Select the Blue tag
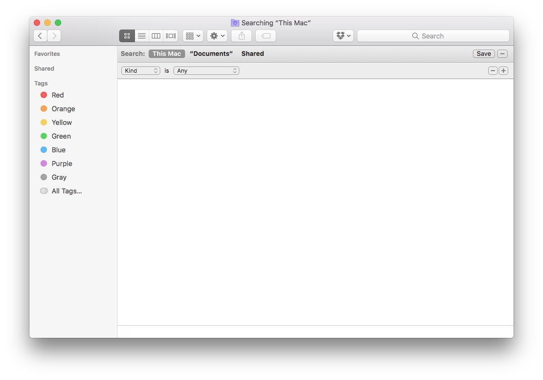Screen dimensions: 543x380 58,150
